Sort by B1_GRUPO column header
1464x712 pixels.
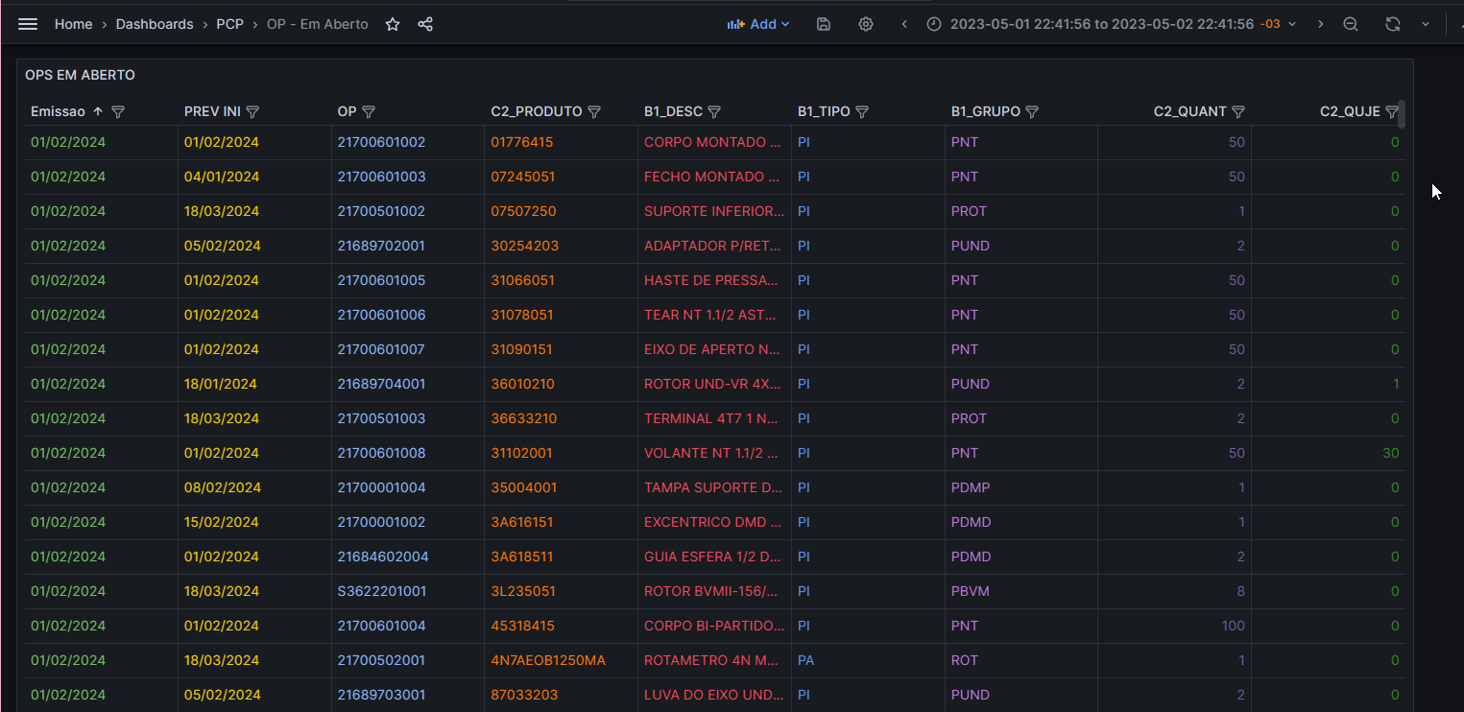click(986, 111)
